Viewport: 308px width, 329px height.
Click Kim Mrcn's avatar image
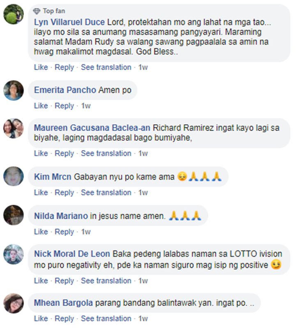[14, 176]
